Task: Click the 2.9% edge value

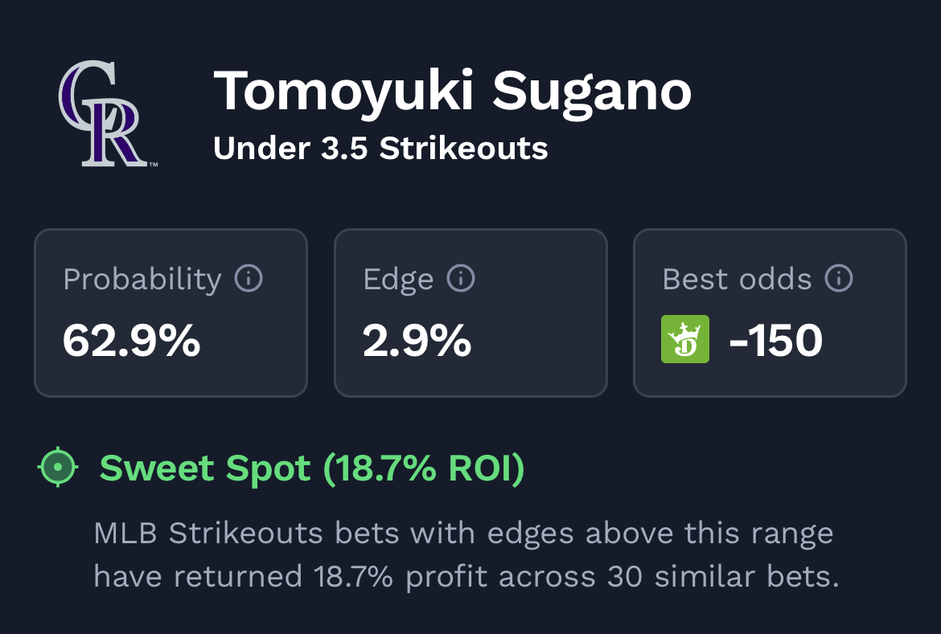Action: 417,341
